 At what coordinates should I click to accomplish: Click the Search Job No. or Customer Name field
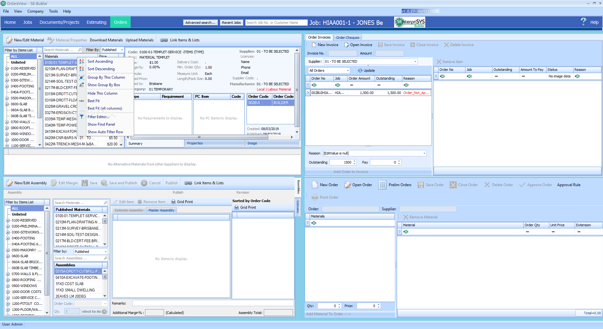(x=276, y=23)
